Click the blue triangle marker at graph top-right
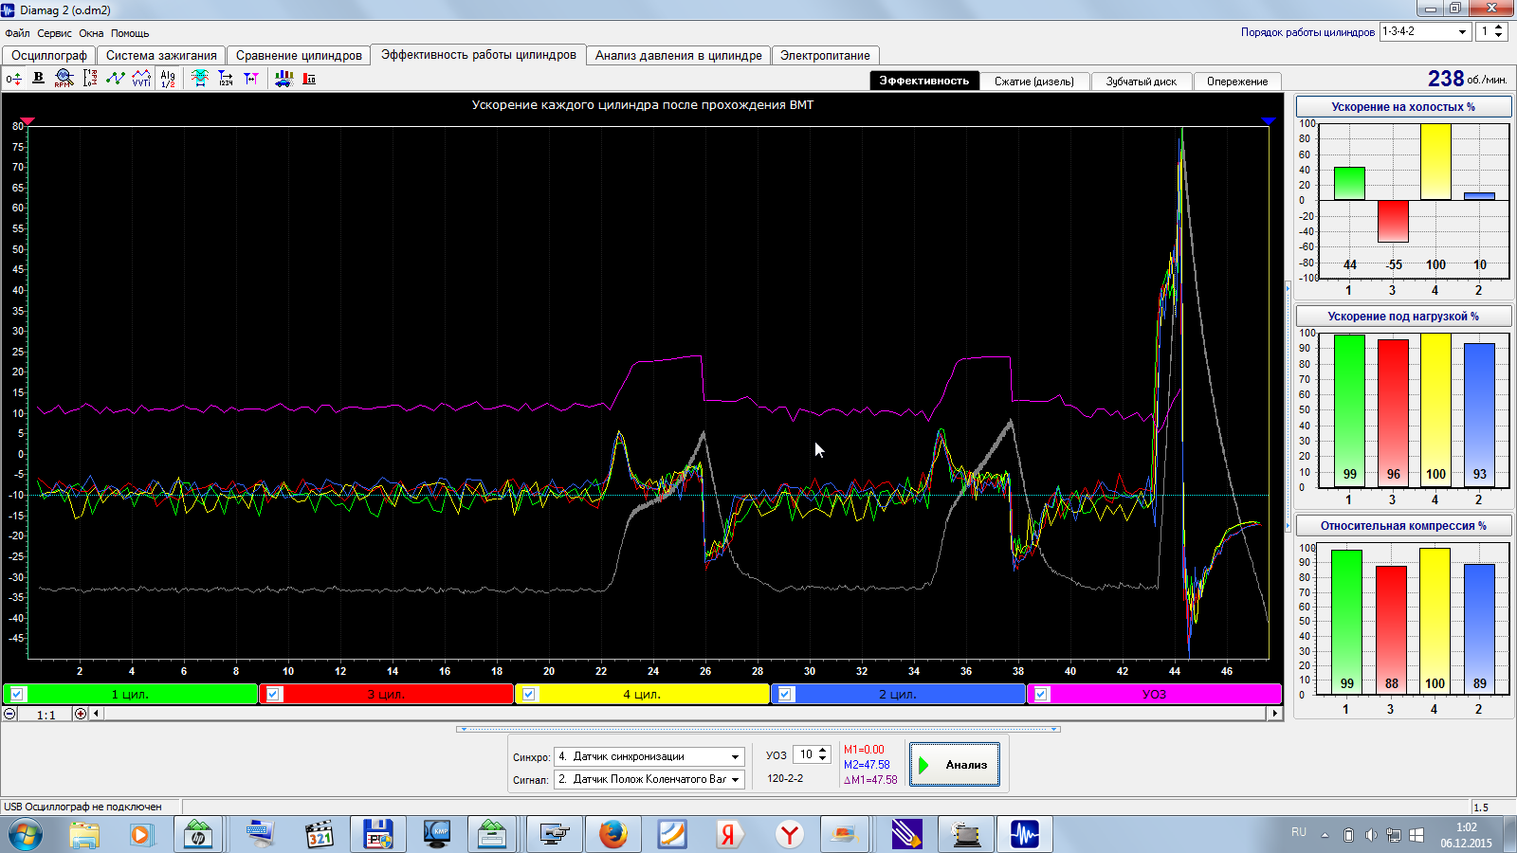1517x853 pixels. click(x=1269, y=121)
